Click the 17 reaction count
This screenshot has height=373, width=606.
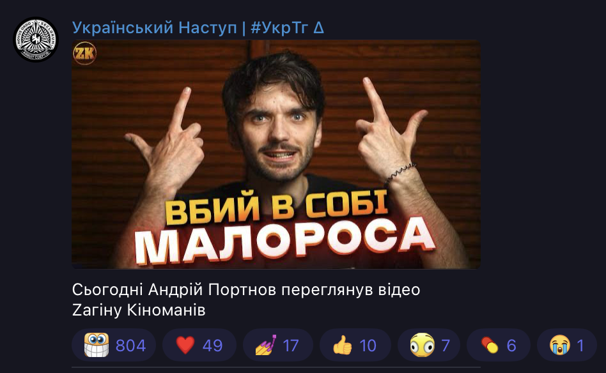pos(291,346)
